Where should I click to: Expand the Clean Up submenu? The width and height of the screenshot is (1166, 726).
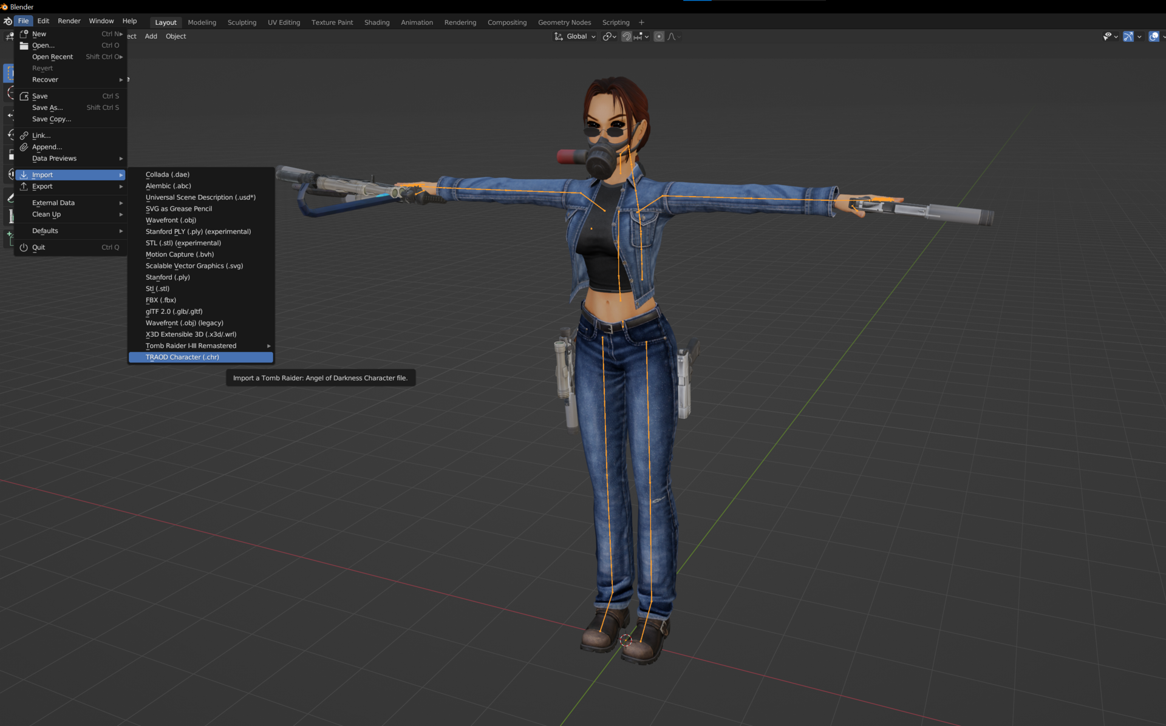pos(70,214)
